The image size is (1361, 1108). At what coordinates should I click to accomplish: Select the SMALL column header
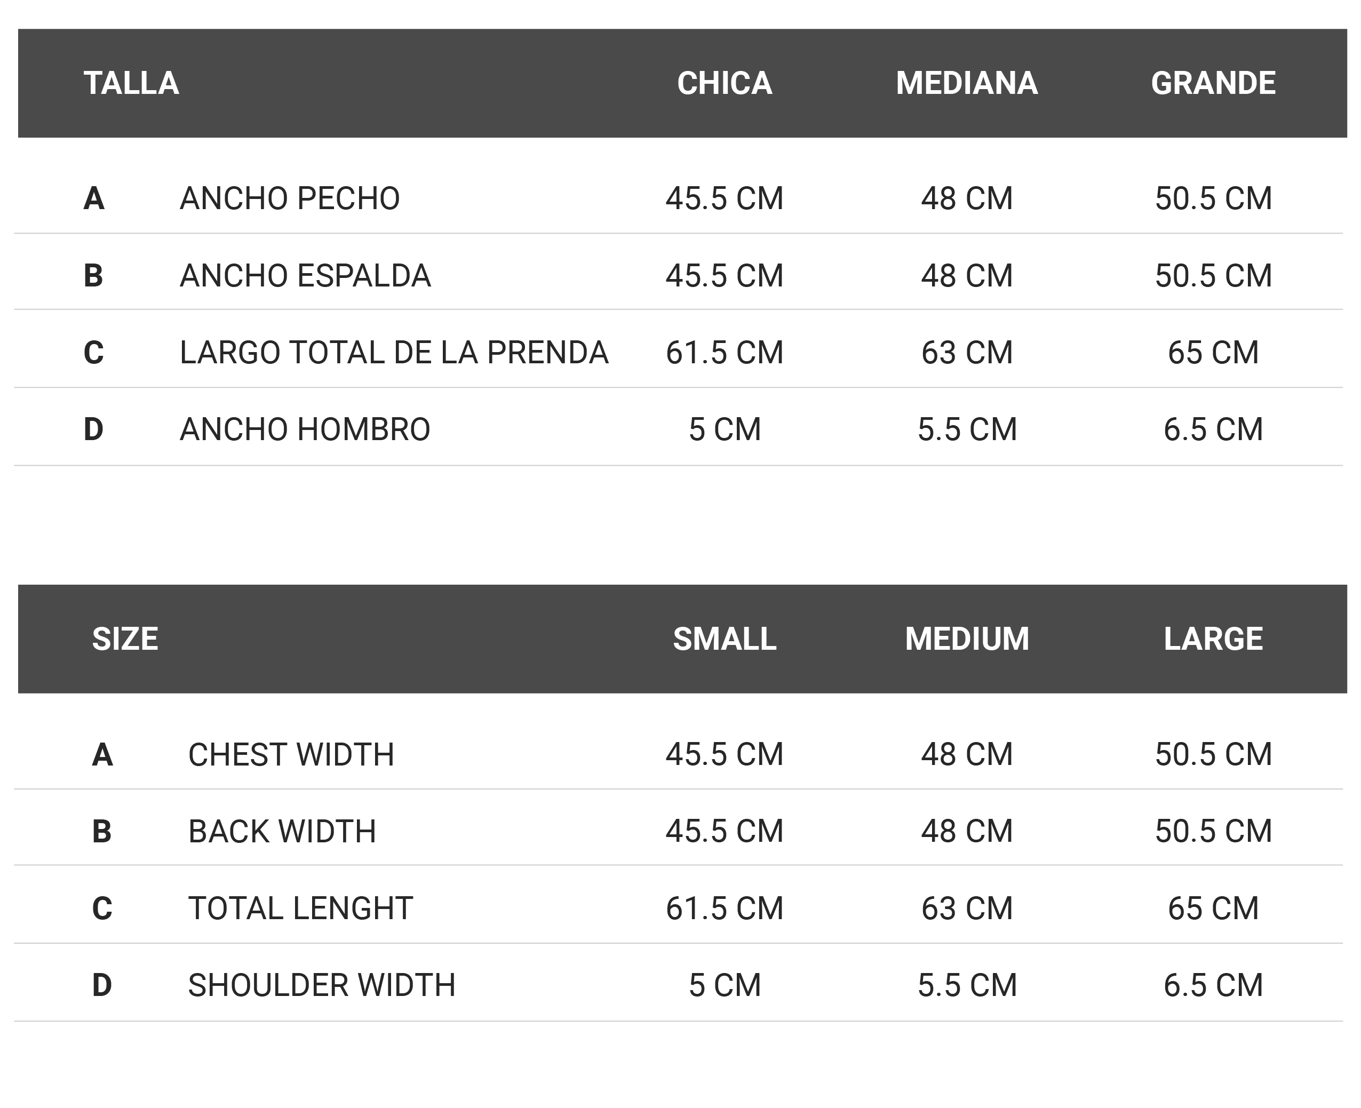coord(725,639)
